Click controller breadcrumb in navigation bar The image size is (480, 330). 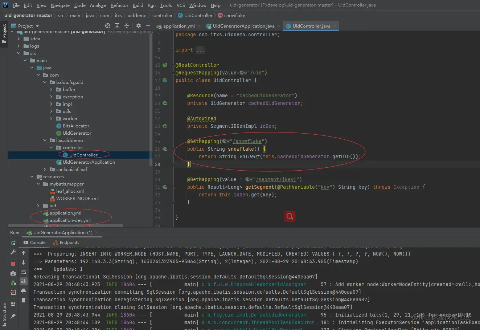pos(163,15)
